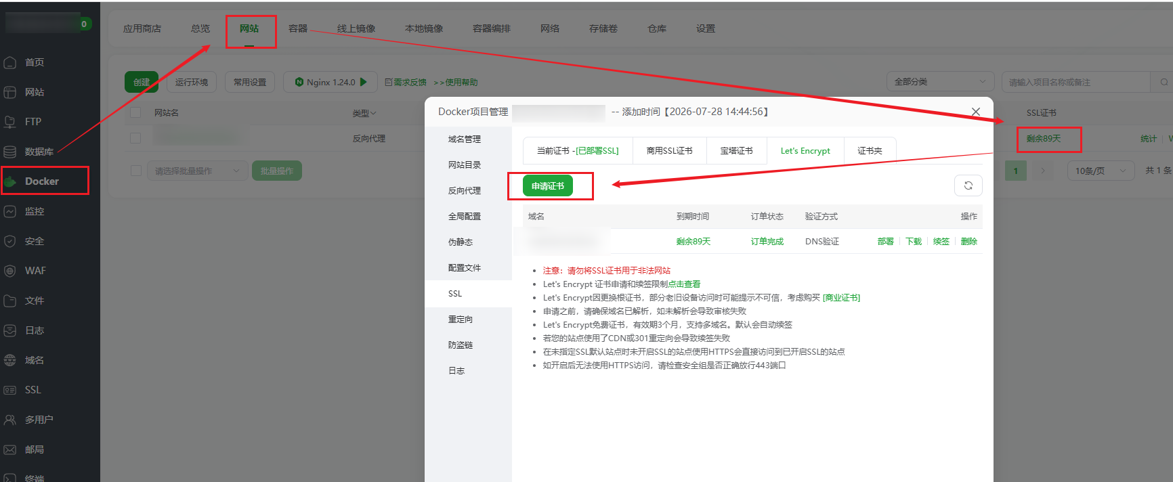Select the 数据库 database icon
The height and width of the screenshot is (482, 1173).
[x=10, y=152]
